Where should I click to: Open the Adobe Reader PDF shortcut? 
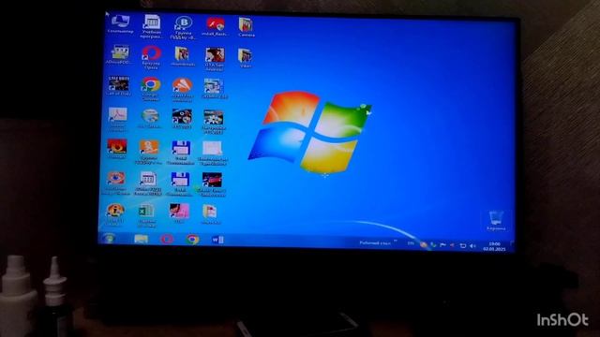(117, 119)
